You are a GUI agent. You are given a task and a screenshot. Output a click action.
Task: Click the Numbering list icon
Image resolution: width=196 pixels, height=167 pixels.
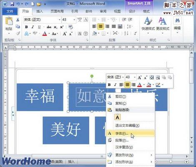point(104,20)
